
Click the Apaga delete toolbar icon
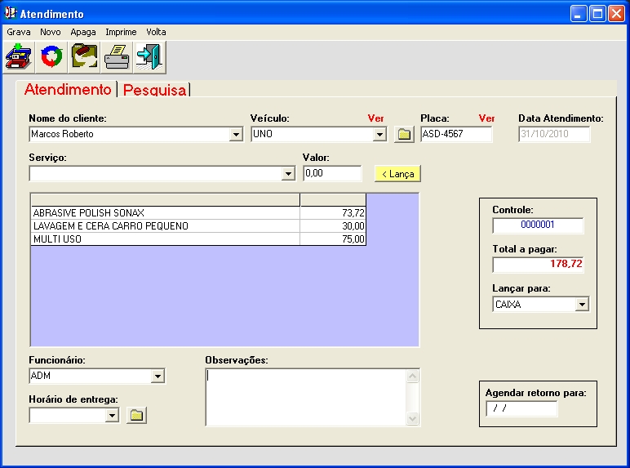(83, 57)
